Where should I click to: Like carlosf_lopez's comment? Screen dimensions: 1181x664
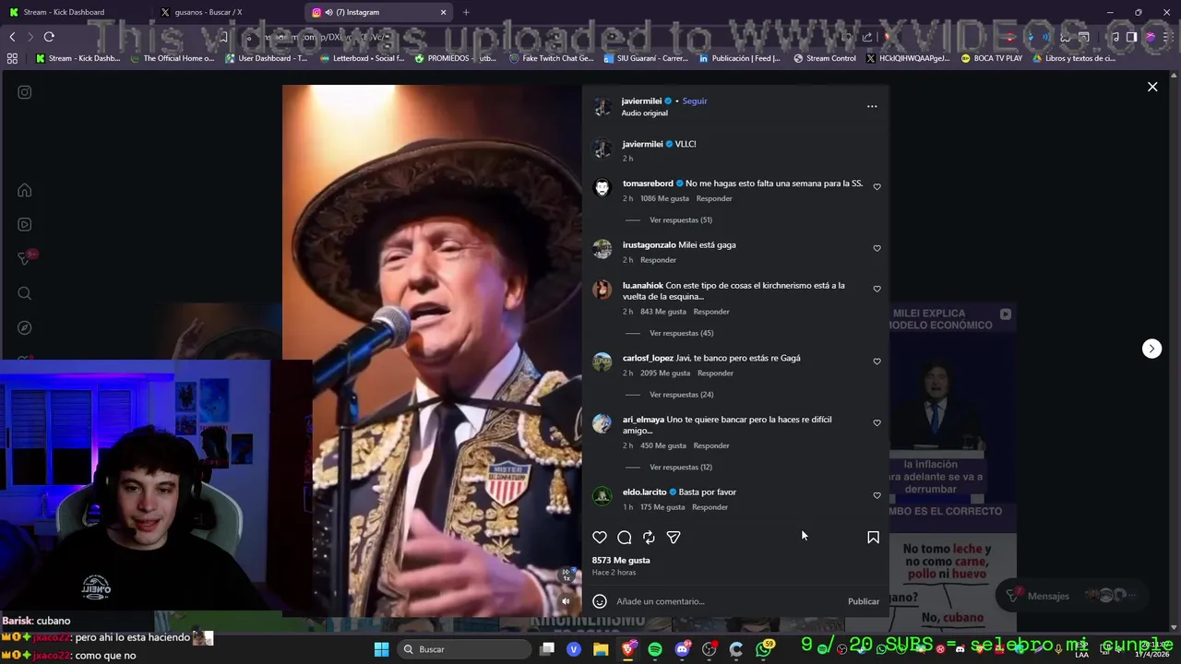(877, 362)
